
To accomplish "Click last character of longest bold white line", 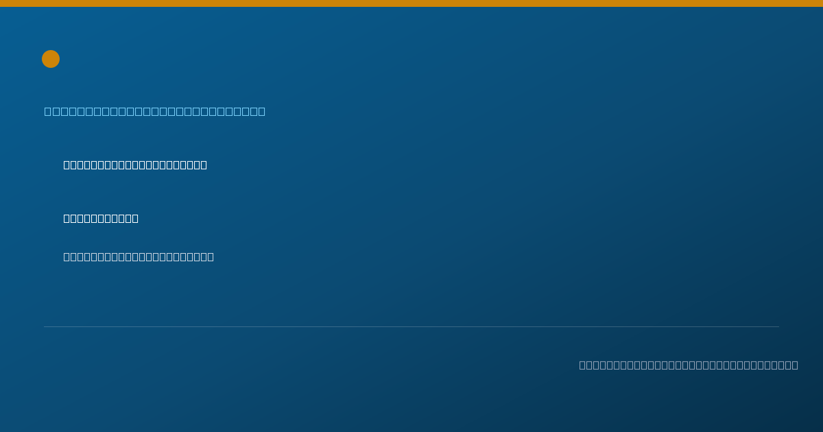I will (204, 165).
